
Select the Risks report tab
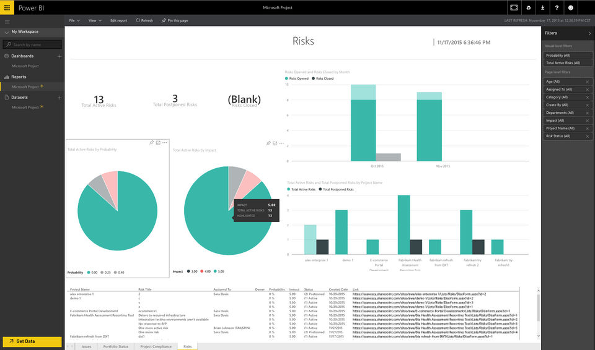187,346
